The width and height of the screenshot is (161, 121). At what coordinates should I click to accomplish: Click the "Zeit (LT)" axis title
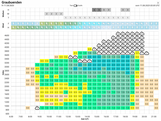pyautogui.click(x=85, y=119)
